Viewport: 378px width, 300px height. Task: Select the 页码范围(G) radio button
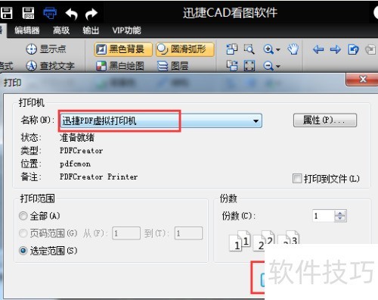point(23,233)
